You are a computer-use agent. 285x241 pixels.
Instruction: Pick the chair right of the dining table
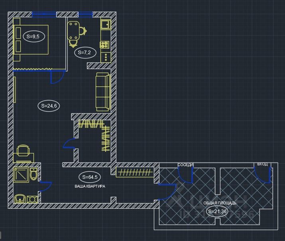(x=83, y=31)
